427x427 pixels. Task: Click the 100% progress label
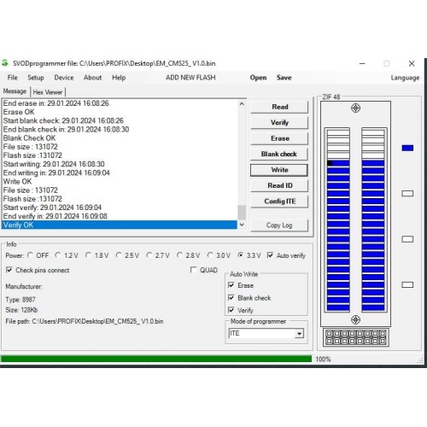[323, 360]
